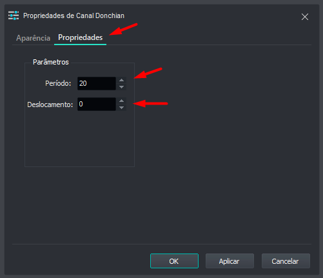Decrease Período with the down arrow
Viewport: 323px width, 278px height.
pos(121,87)
